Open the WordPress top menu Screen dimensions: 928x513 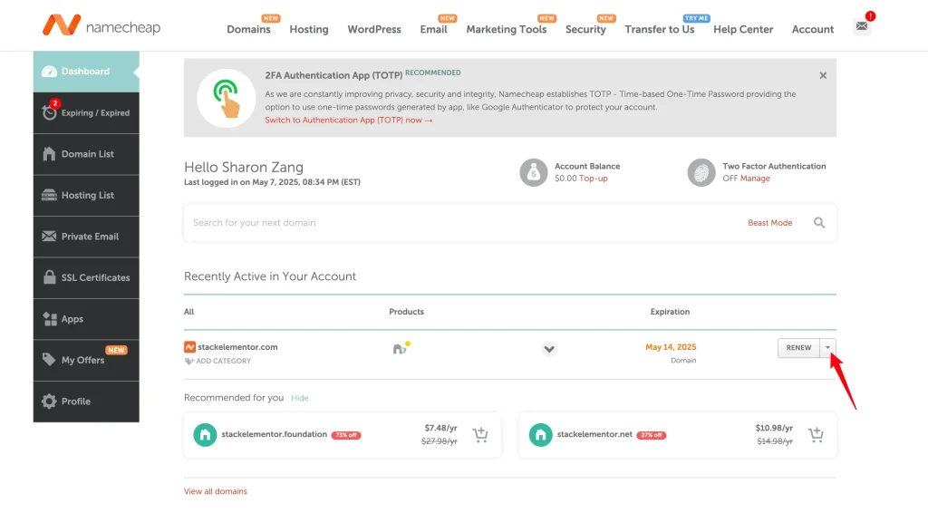tap(374, 29)
